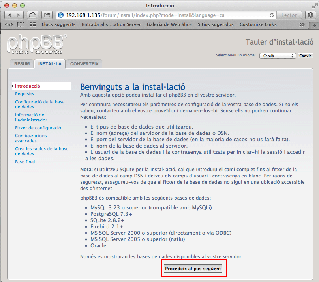Go to Requisits step

[x=24, y=94]
